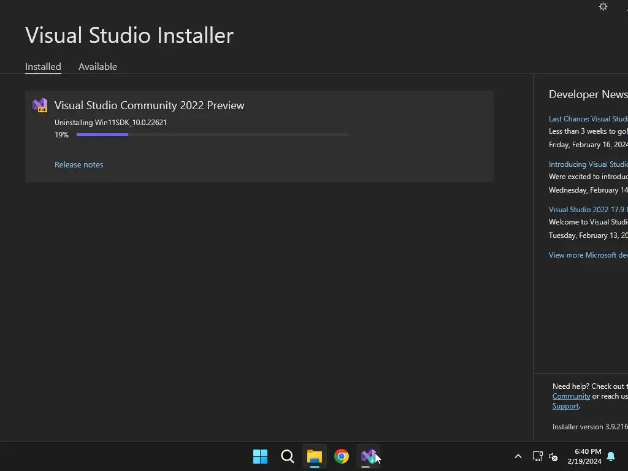Open the 'Last Chance: Visual Studio' news link
This screenshot has width=628, height=471.
[588, 119]
